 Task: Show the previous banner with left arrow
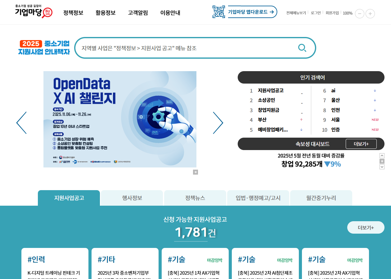coord(21,123)
